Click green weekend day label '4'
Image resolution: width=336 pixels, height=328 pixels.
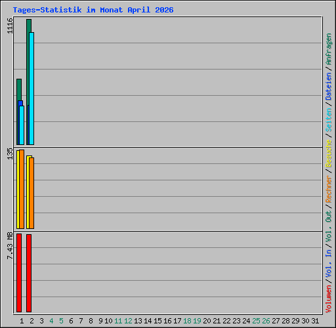[51, 321]
